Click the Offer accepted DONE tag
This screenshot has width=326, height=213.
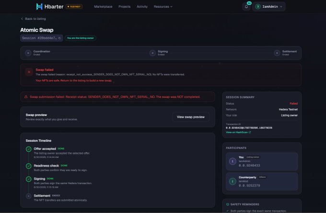(61, 149)
